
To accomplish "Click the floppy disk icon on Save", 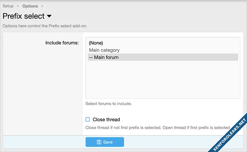I will [x=99, y=142].
